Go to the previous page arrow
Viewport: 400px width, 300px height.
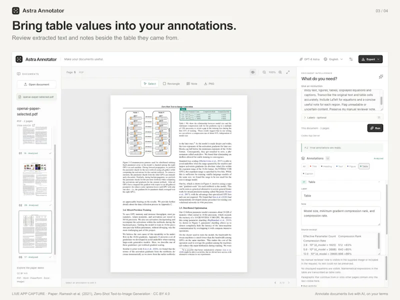[x=275, y=282]
